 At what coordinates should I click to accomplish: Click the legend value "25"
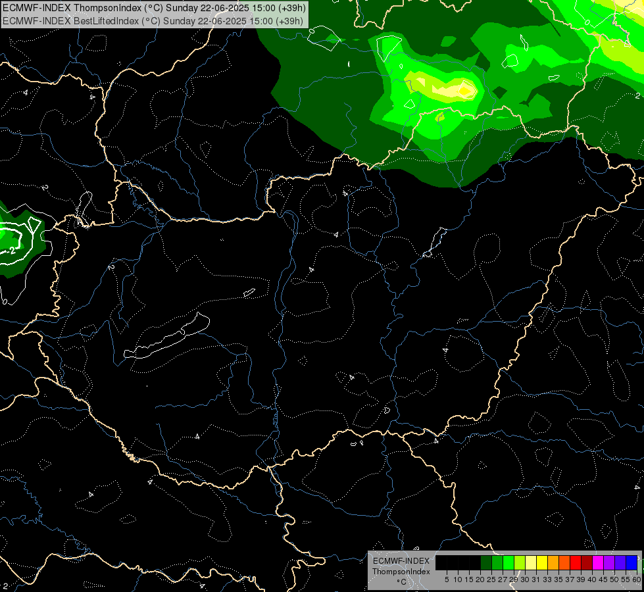pos(491,580)
